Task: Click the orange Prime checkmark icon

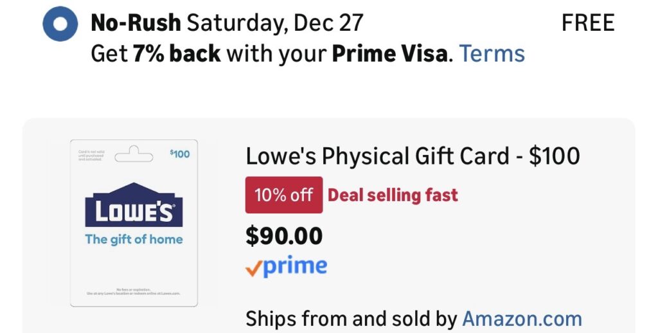Action: (253, 267)
